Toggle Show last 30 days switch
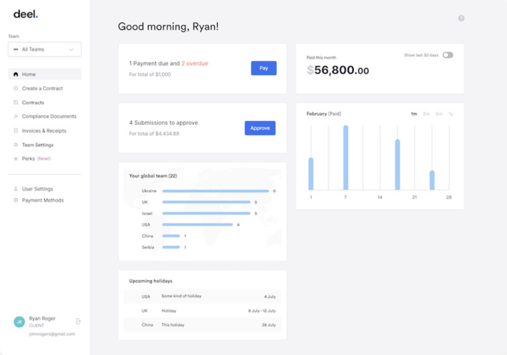 tap(448, 55)
